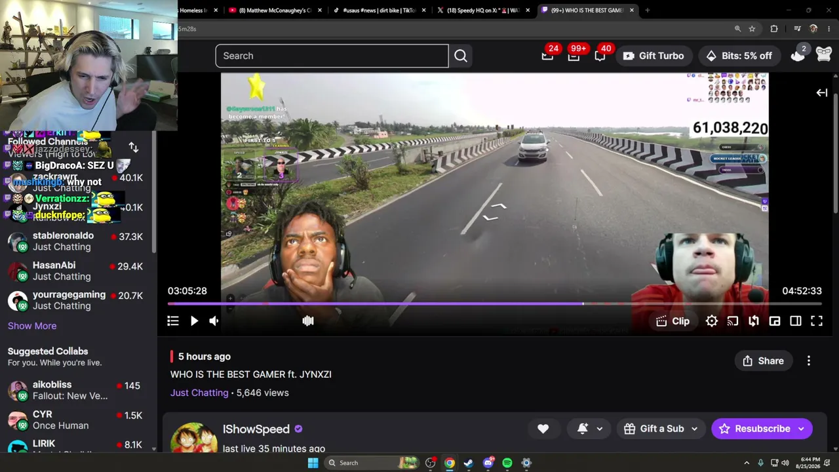
Task: Click the search magnifier button on Twitch
Action: (x=461, y=56)
